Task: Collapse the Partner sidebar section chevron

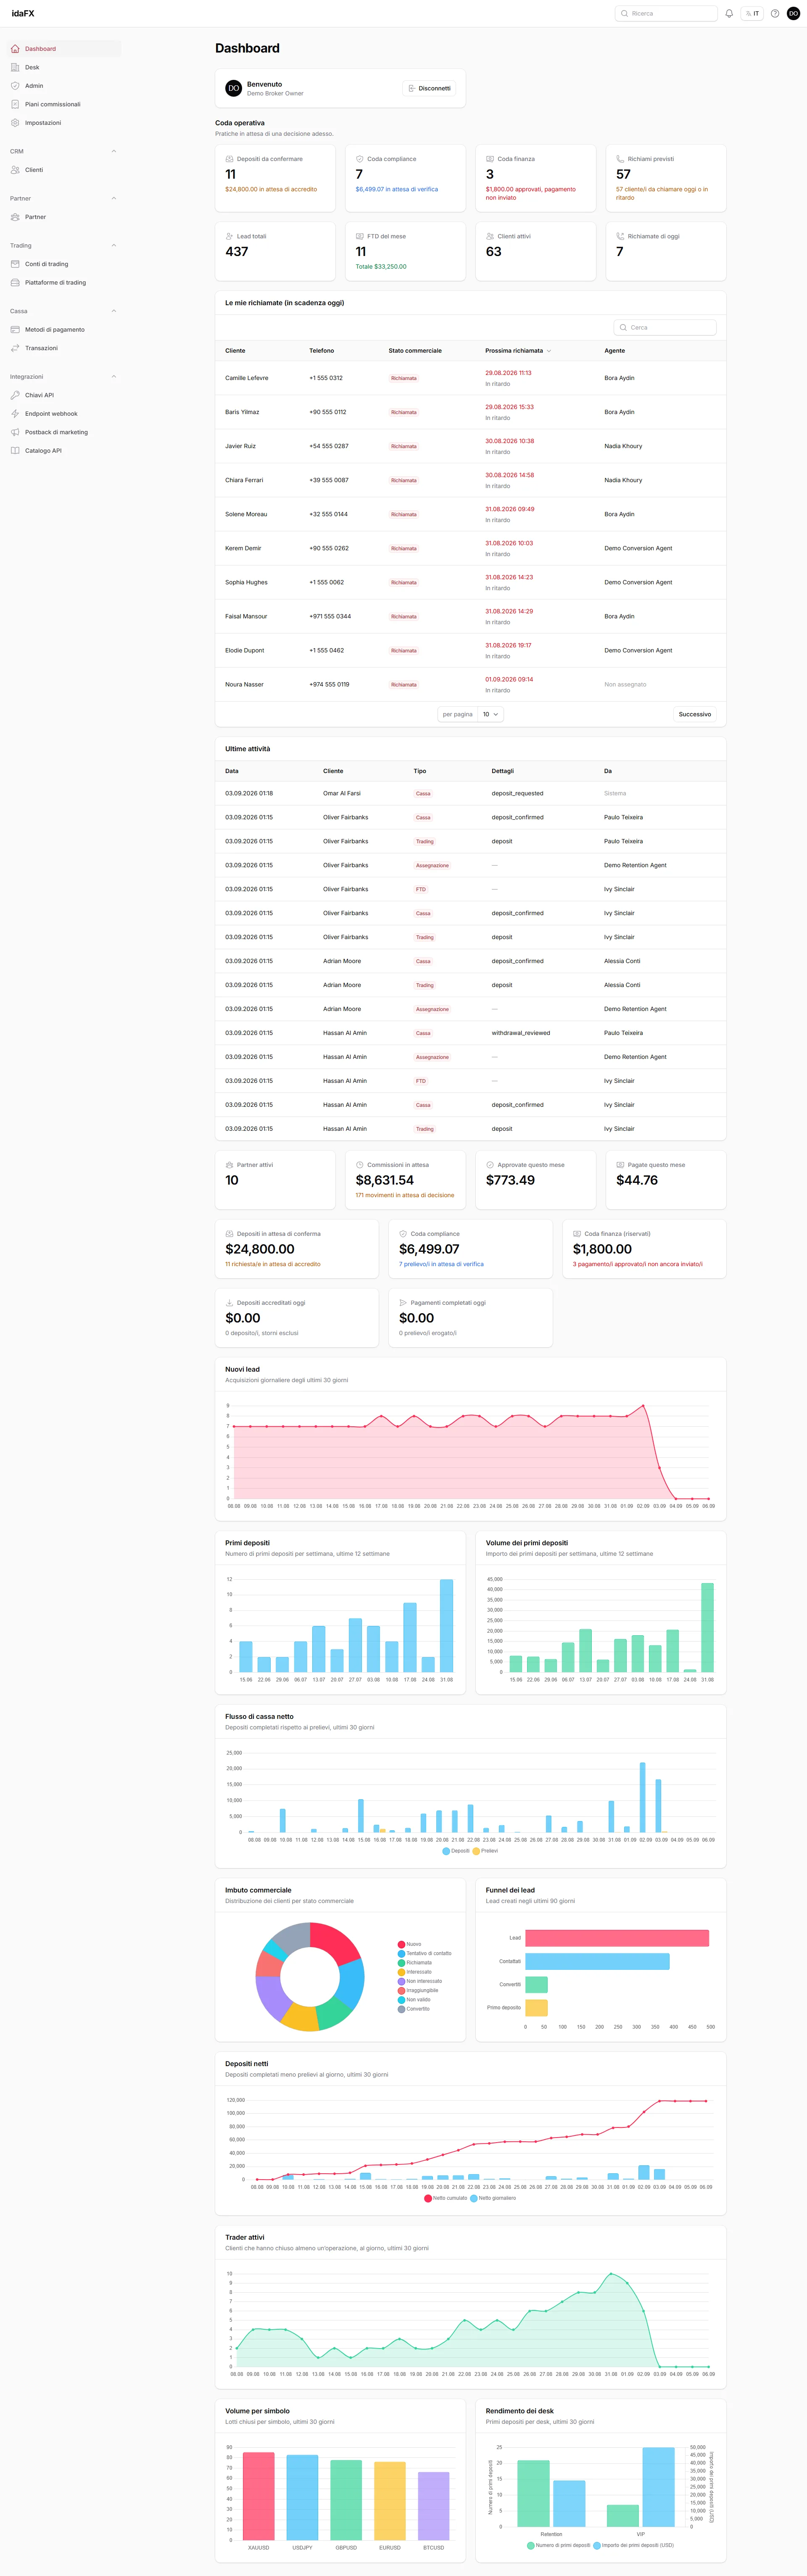Action: tap(114, 199)
